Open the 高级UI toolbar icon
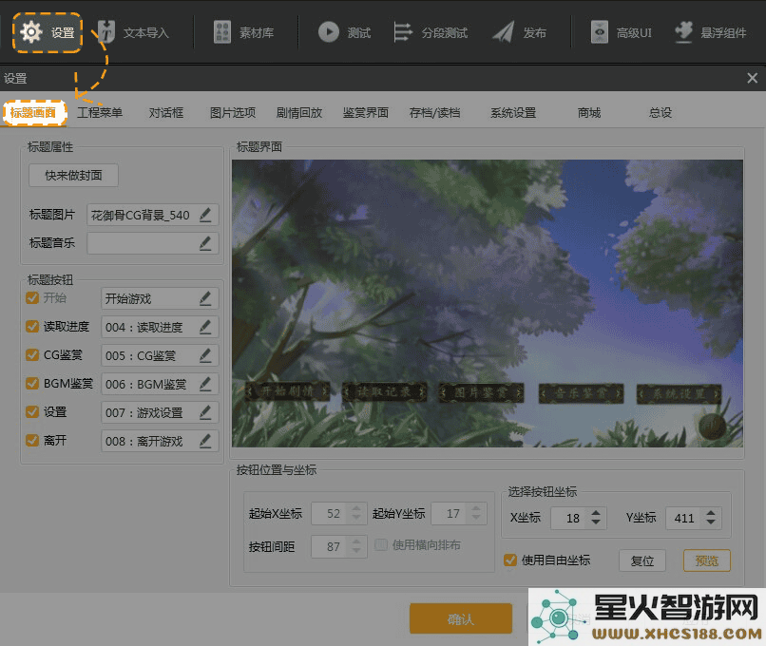 click(x=600, y=32)
